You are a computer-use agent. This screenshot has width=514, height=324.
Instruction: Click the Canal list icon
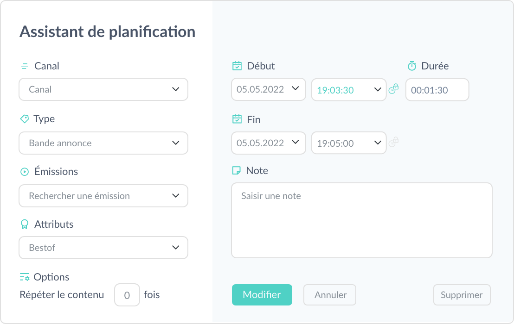pos(25,66)
